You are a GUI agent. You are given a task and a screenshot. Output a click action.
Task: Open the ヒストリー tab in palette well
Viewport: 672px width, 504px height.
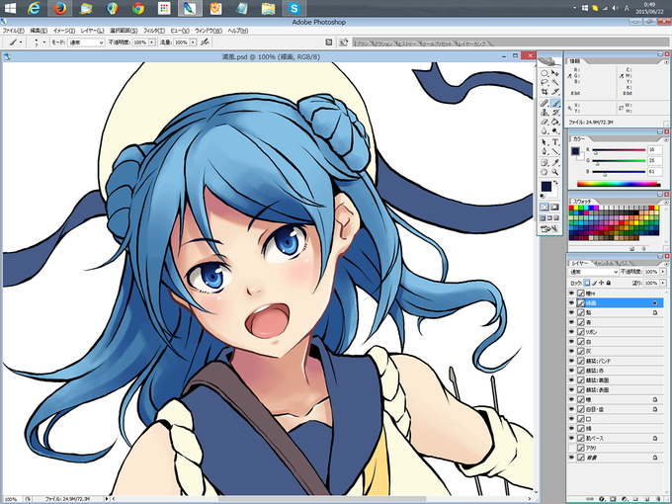point(407,43)
